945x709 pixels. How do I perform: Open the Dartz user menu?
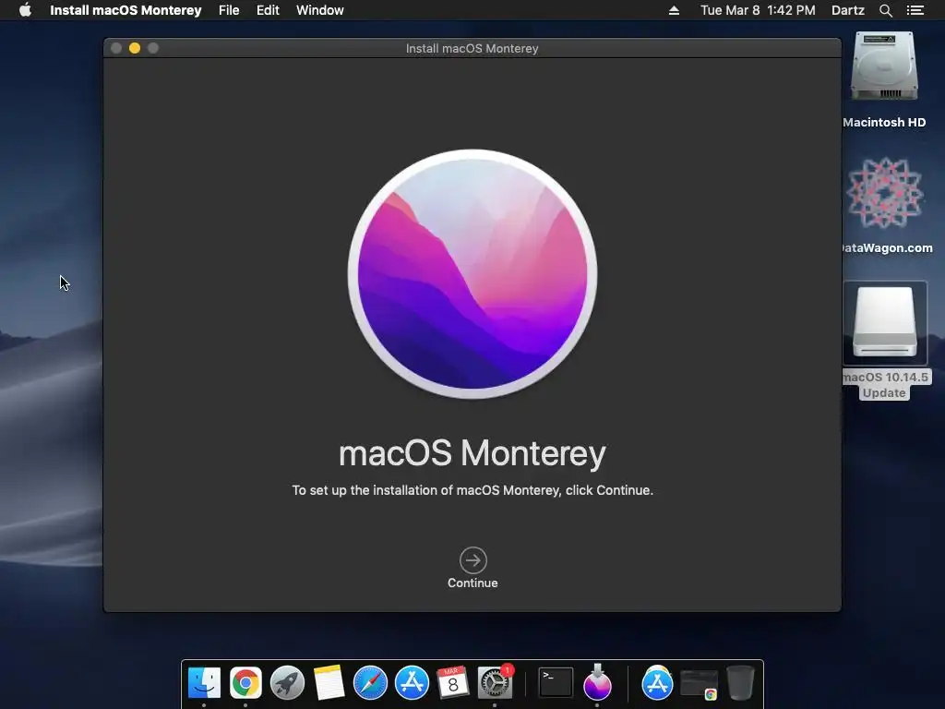[x=847, y=10]
